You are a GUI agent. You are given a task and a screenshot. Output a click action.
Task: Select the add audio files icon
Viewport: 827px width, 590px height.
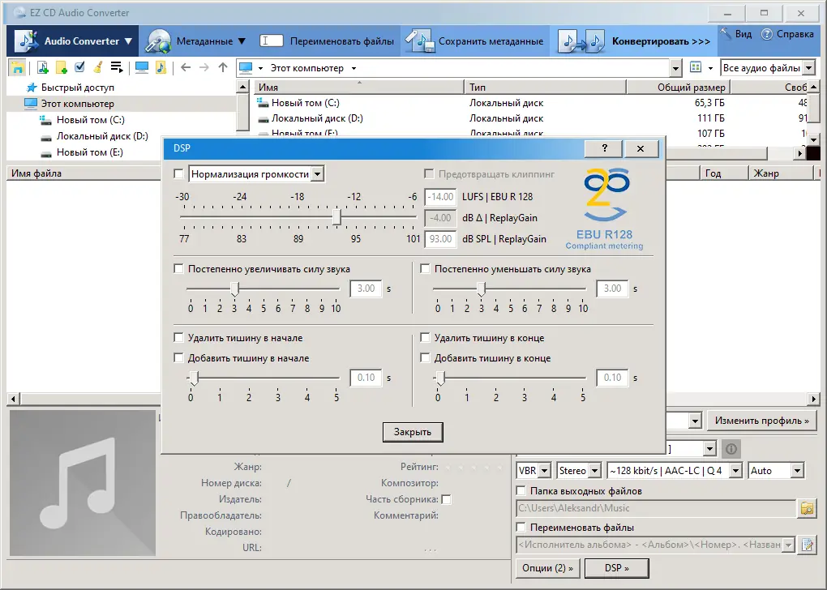pyautogui.click(x=43, y=67)
